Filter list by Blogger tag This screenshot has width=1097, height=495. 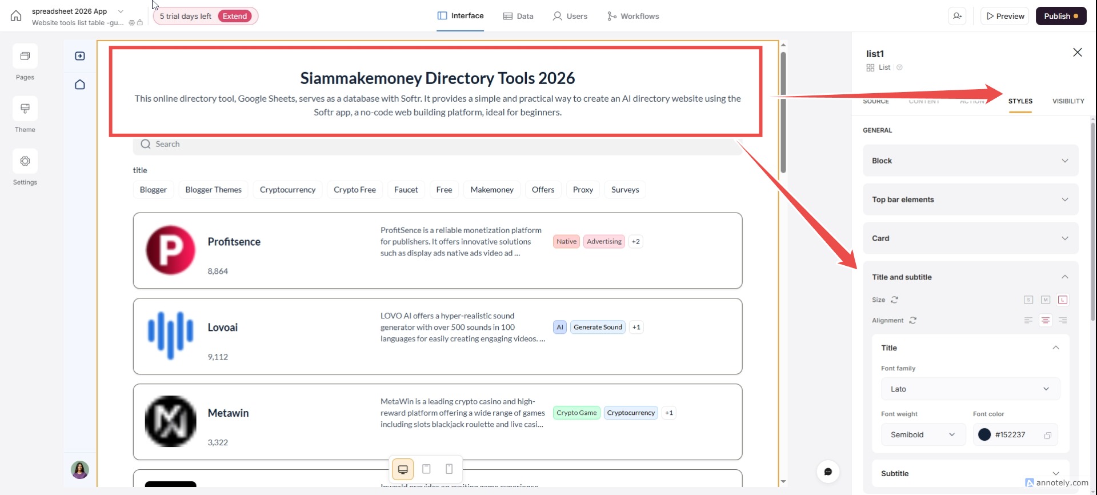pyautogui.click(x=153, y=190)
